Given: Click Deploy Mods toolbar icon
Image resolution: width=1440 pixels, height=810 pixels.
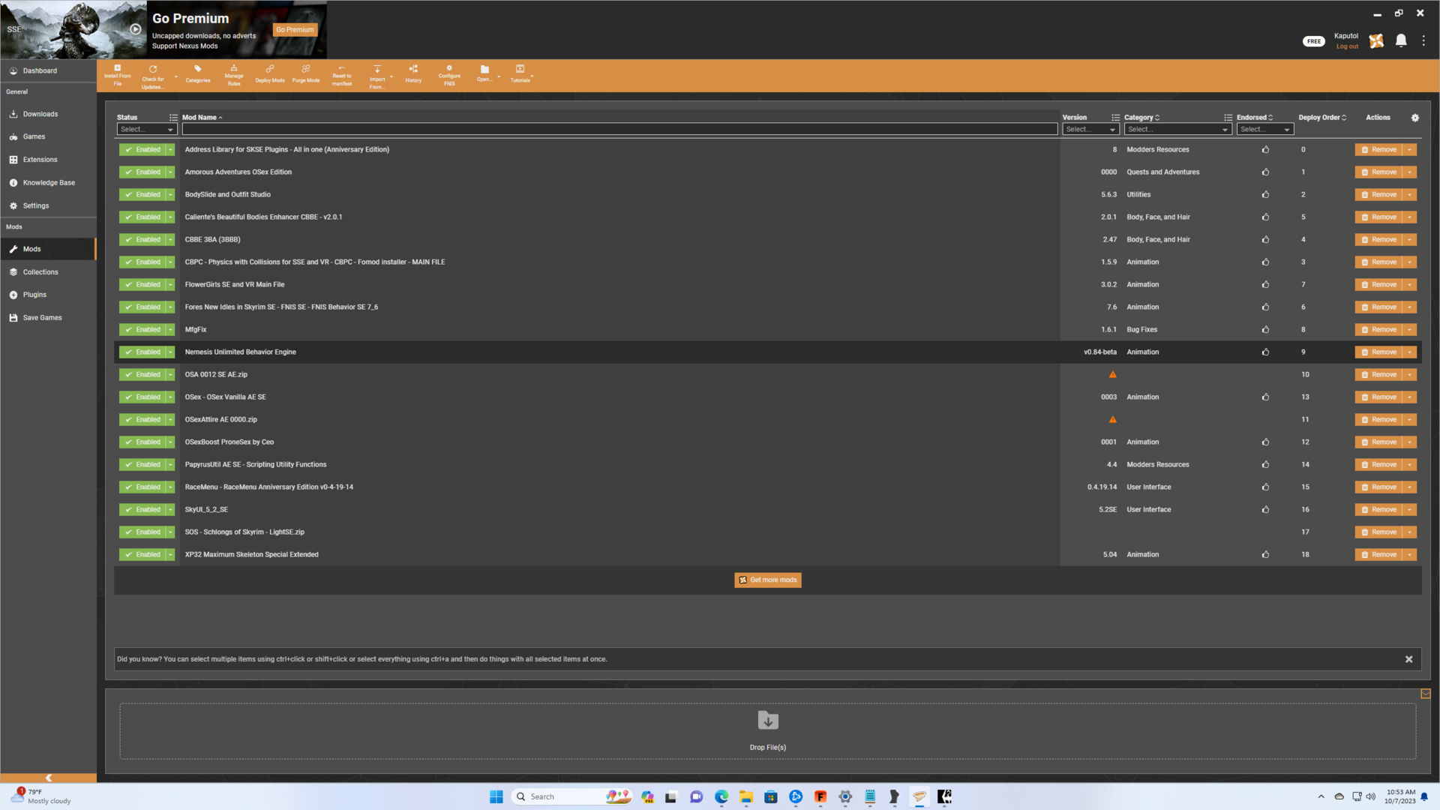Looking at the screenshot, I should coord(270,74).
